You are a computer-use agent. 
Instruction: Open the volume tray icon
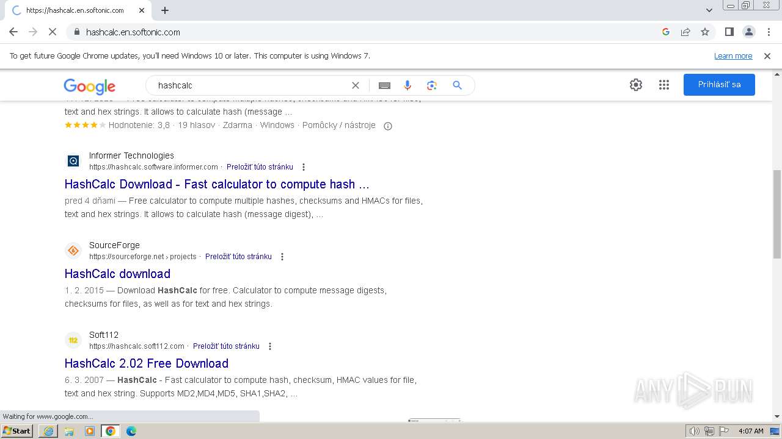tap(694, 431)
